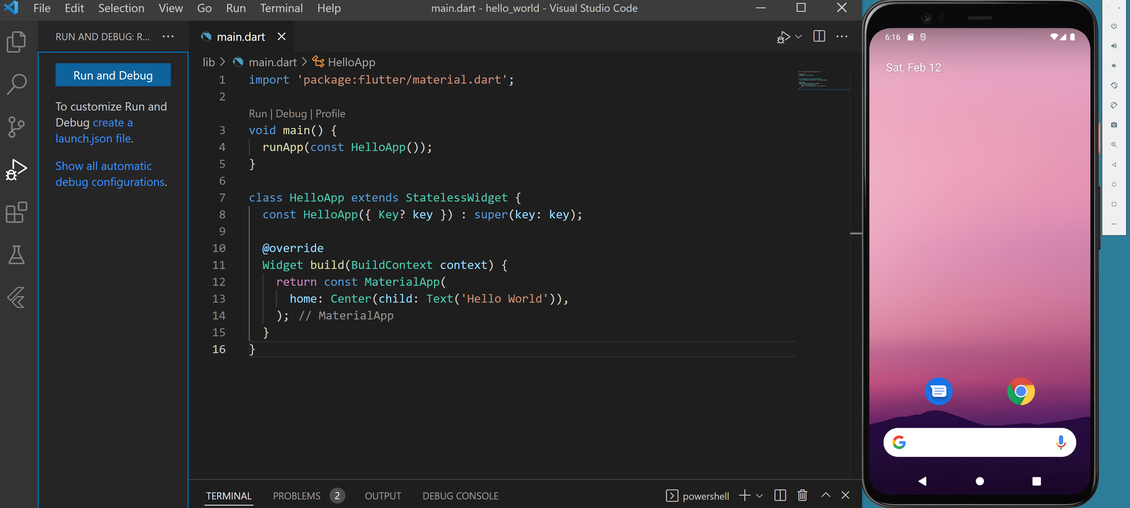Maximize the terminal panel with chevron
The image size is (1130, 508).
[826, 495]
